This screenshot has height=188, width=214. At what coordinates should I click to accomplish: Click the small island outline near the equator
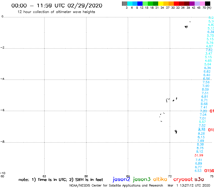click(186, 27)
